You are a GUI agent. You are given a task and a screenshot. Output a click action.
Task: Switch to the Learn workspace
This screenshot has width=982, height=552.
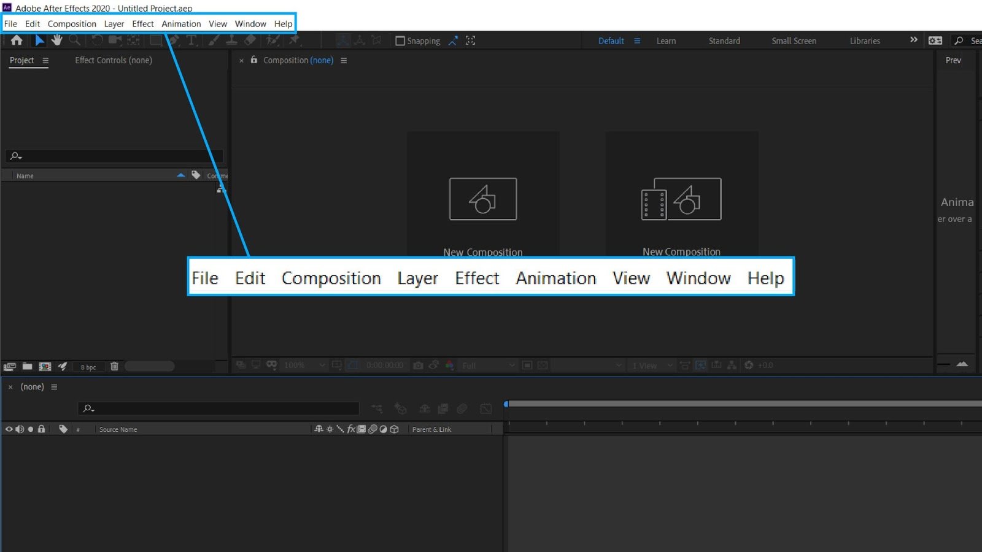pyautogui.click(x=666, y=41)
